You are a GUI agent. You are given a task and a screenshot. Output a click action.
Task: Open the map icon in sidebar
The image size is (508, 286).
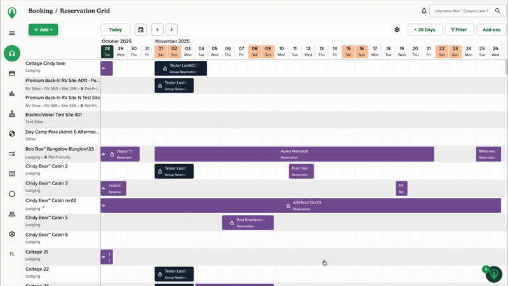coord(11,174)
